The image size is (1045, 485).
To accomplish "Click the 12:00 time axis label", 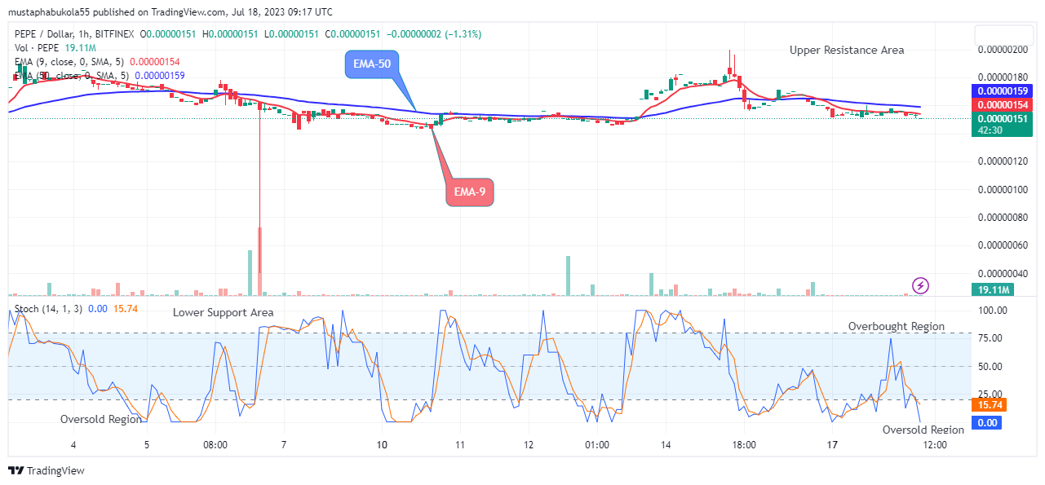I will [x=934, y=445].
